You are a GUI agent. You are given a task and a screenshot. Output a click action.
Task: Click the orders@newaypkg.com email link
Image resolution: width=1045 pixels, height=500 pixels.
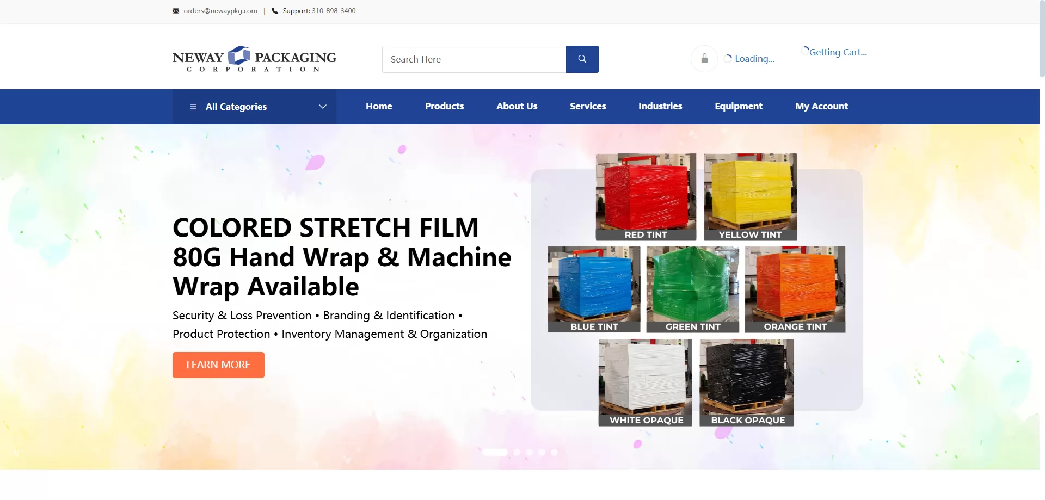(220, 11)
